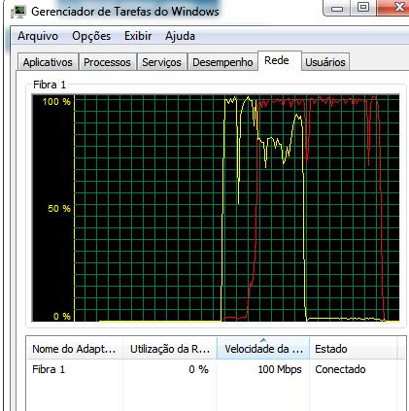
Task: Open the Arquivo menu
Action: 38,36
